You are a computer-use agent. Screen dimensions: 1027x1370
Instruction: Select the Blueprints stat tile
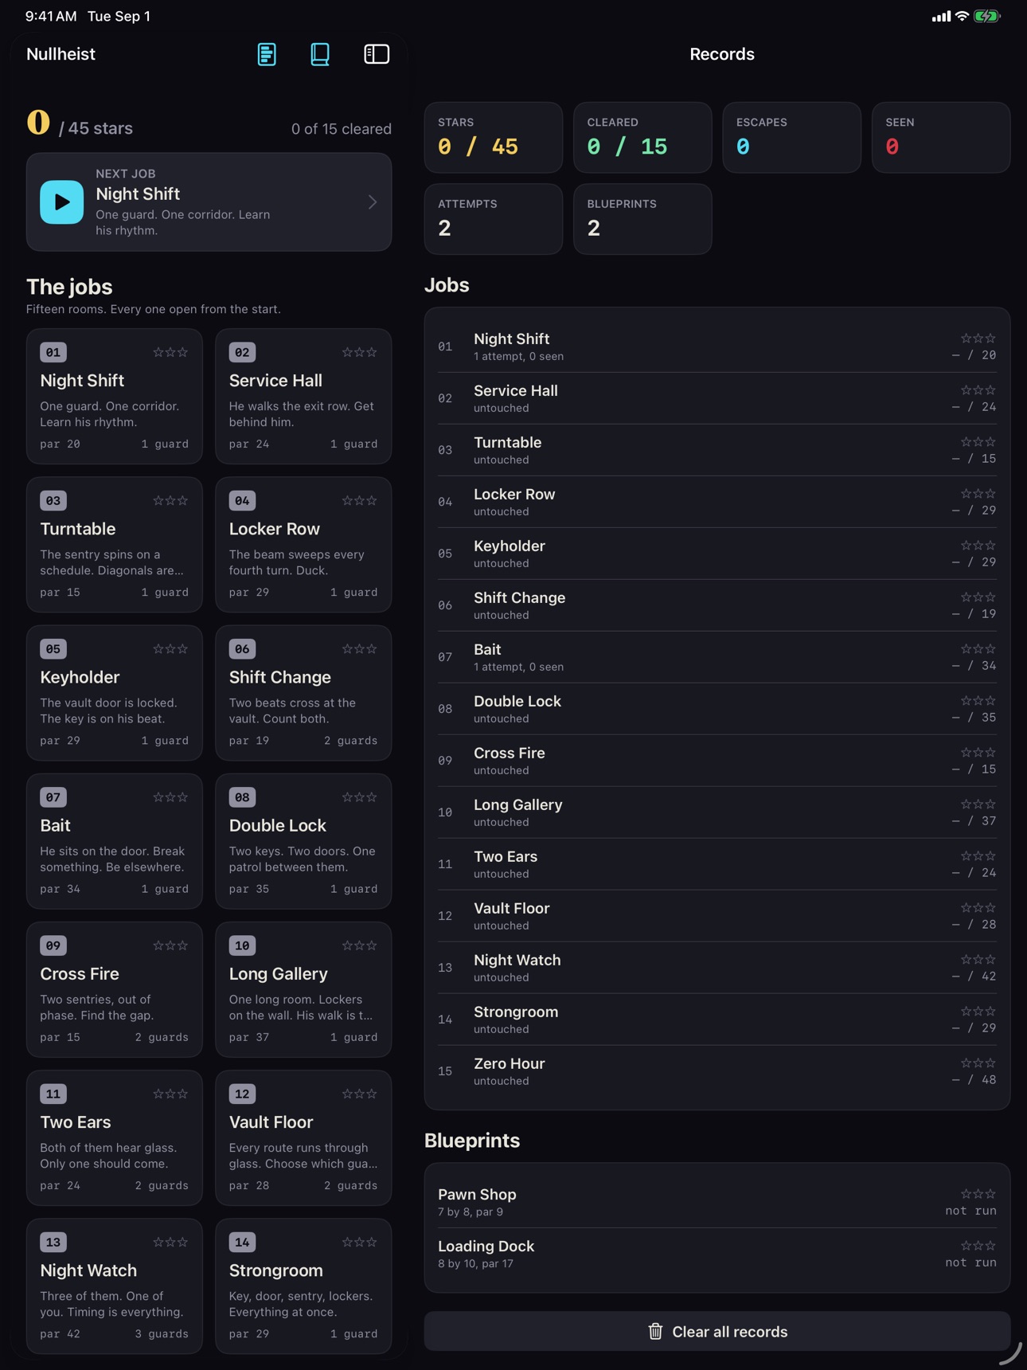coord(642,219)
